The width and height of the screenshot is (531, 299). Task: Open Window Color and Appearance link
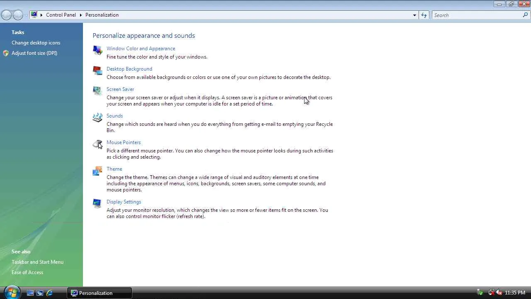pyautogui.click(x=141, y=49)
